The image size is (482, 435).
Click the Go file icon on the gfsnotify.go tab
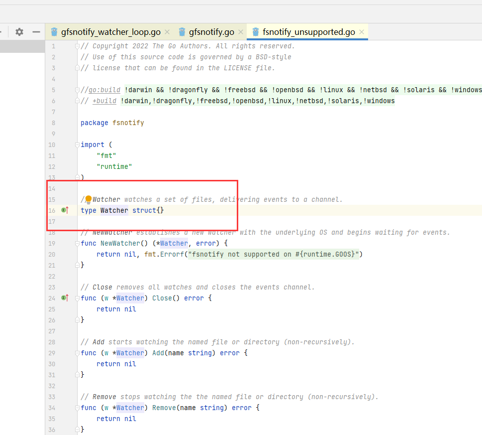click(x=182, y=32)
